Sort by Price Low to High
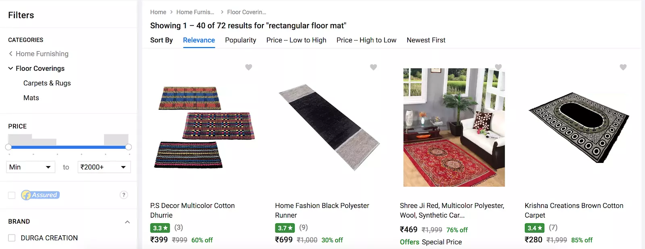Viewport: 645px width, 249px height. 296,40
